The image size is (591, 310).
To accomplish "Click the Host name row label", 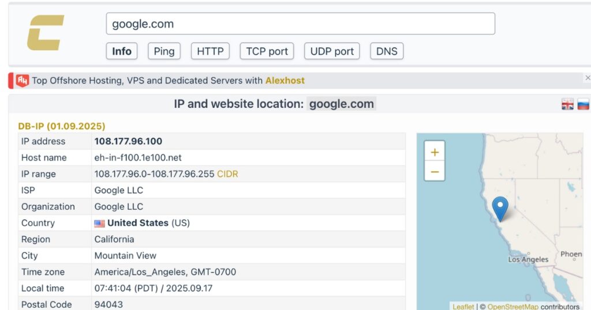I will pos(44,158).
